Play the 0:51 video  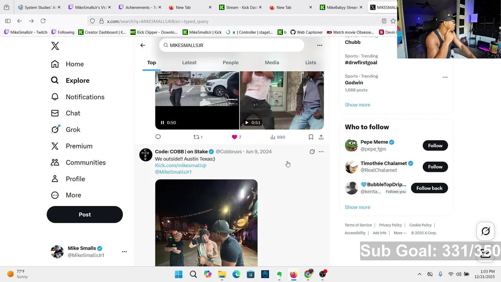pos(247,123)
